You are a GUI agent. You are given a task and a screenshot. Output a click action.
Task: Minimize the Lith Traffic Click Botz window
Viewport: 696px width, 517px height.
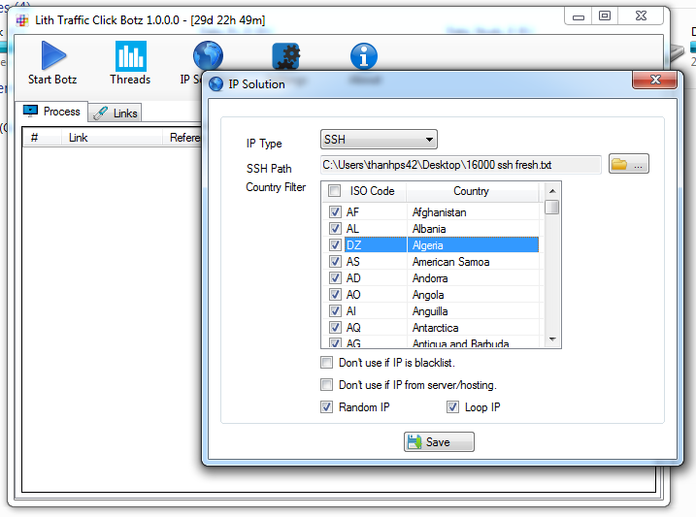tap(578, 16)
